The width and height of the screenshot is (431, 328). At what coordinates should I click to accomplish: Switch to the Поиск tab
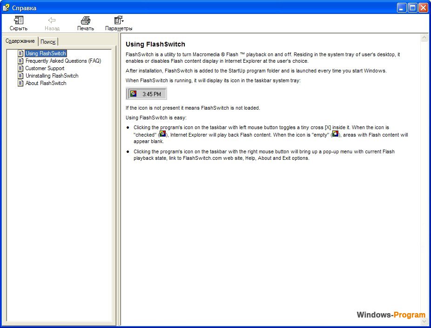pos(48,41)
